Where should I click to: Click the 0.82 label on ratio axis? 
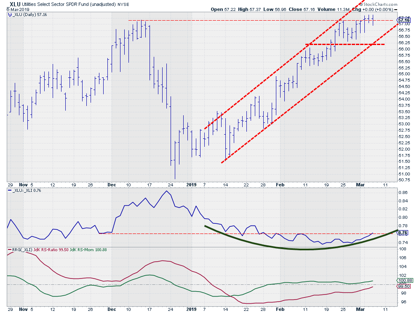(x=403, y=209)
